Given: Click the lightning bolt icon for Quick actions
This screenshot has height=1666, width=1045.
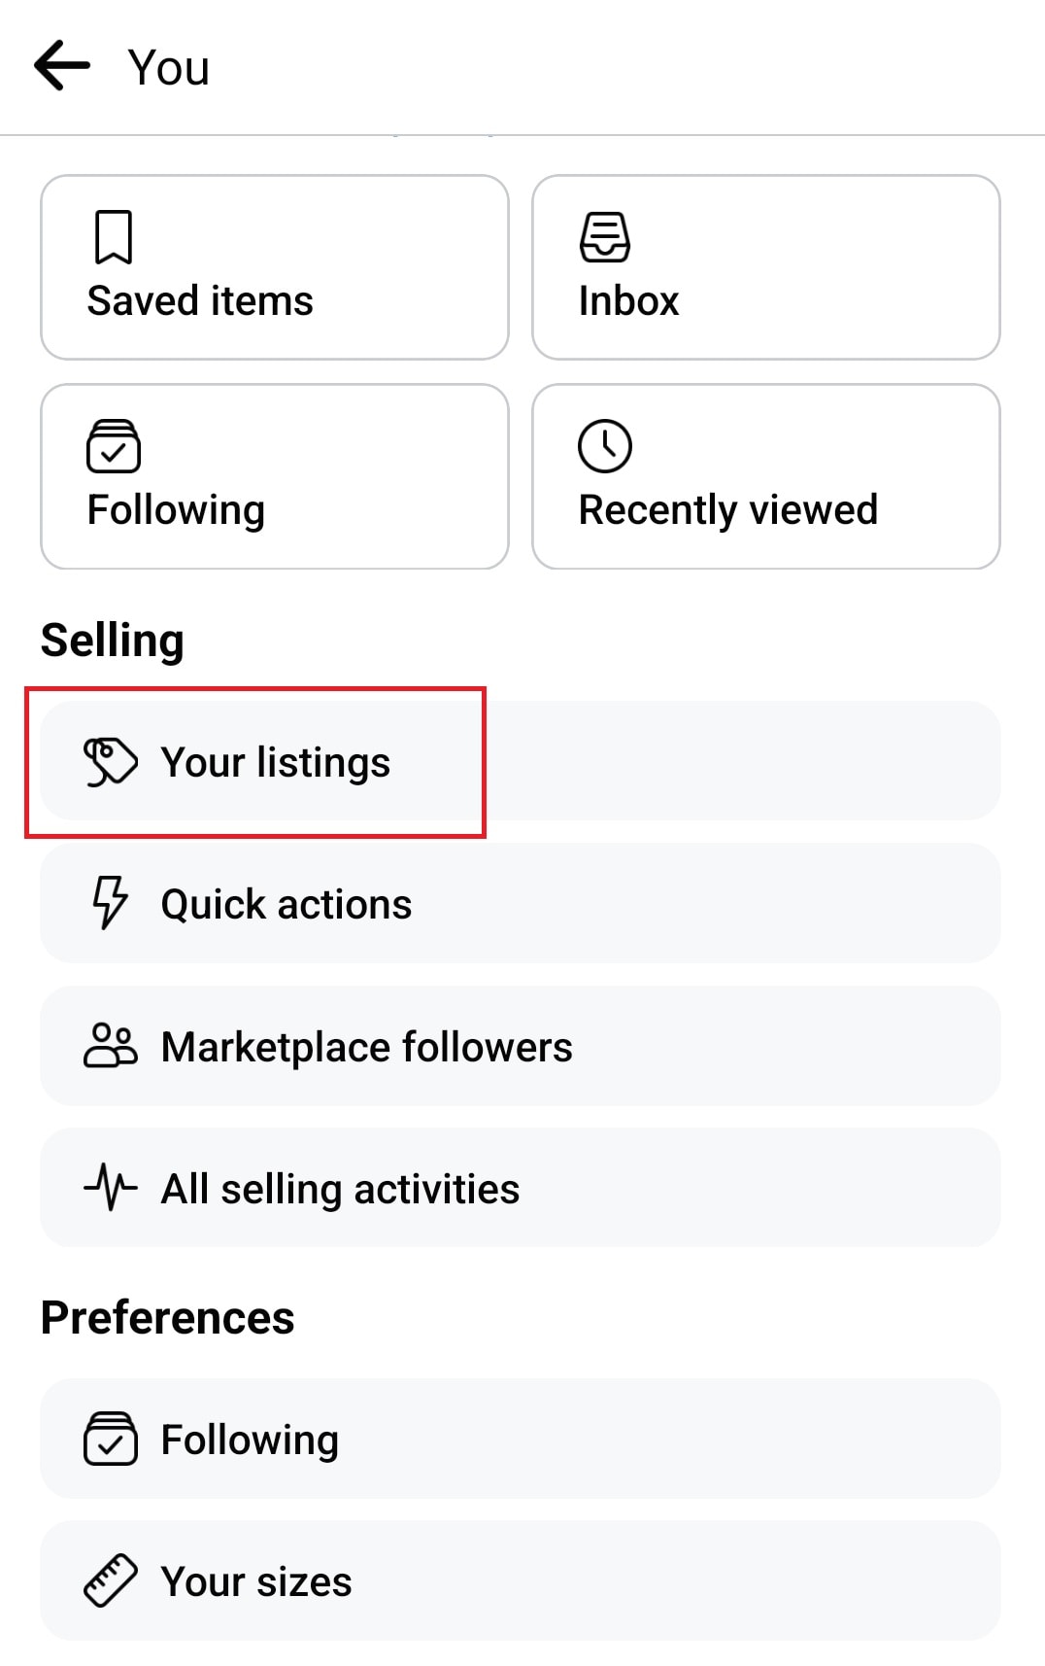Looking at the screenshot, I should 109,903.
